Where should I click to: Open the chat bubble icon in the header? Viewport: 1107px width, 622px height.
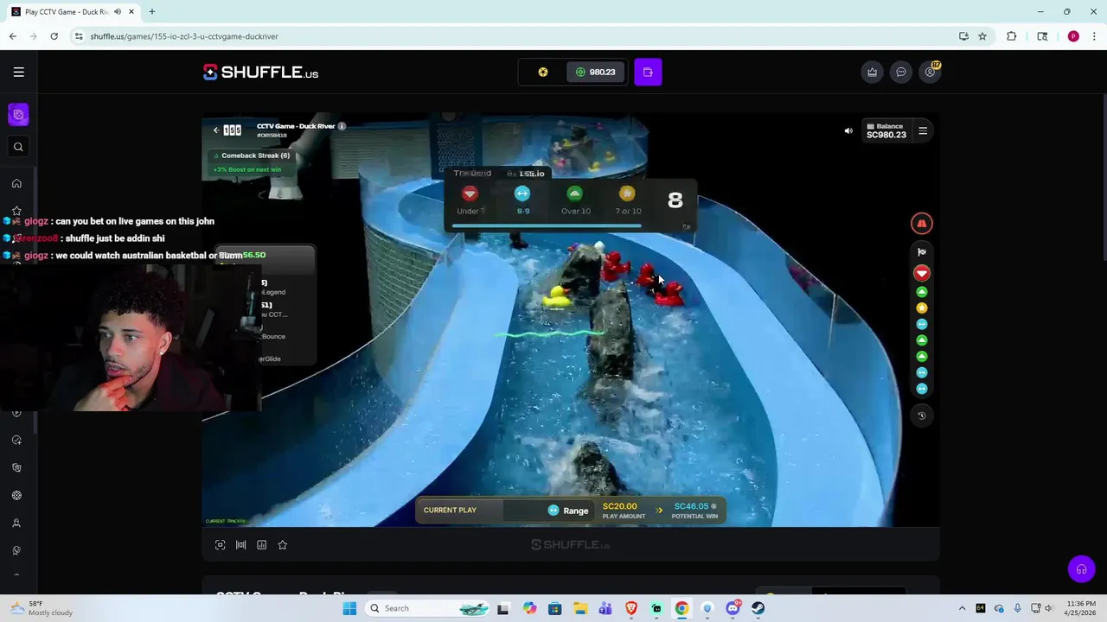click(x=901, y=72)
